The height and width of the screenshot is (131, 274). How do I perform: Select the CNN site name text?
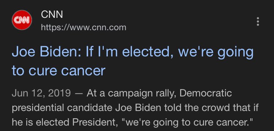[52, 14]
